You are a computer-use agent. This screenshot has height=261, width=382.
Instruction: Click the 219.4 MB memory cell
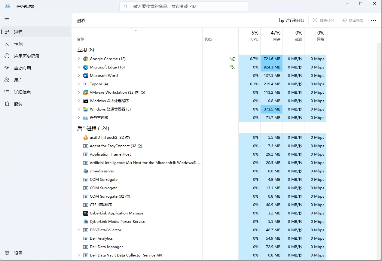point(271,84)
